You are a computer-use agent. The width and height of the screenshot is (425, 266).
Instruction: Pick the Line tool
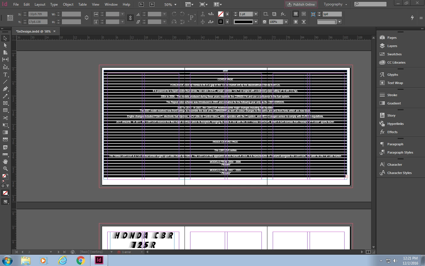pos(5,82)
